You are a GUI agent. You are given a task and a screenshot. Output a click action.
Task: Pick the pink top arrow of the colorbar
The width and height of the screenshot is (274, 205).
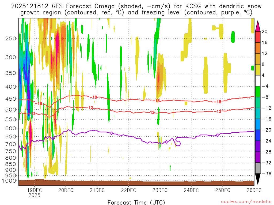click(258, 27)
